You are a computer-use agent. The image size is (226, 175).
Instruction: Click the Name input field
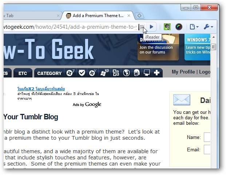tap(207, 137)
